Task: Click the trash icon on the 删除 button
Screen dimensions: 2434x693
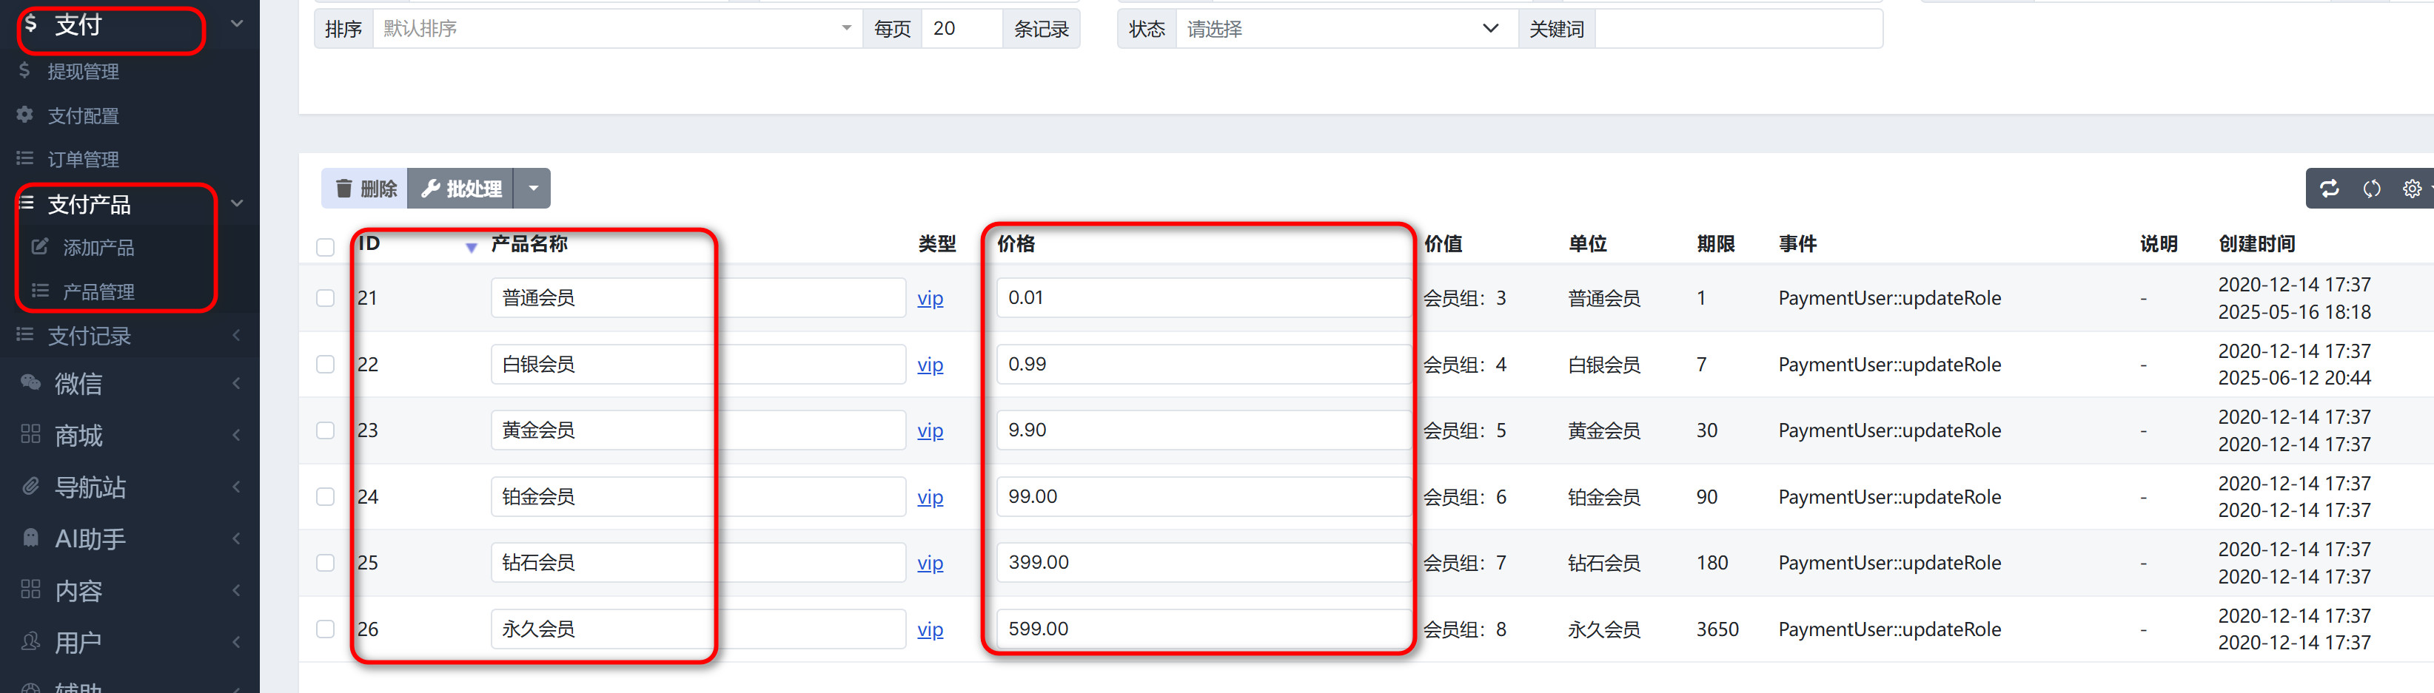Action: tap(344, 188)
